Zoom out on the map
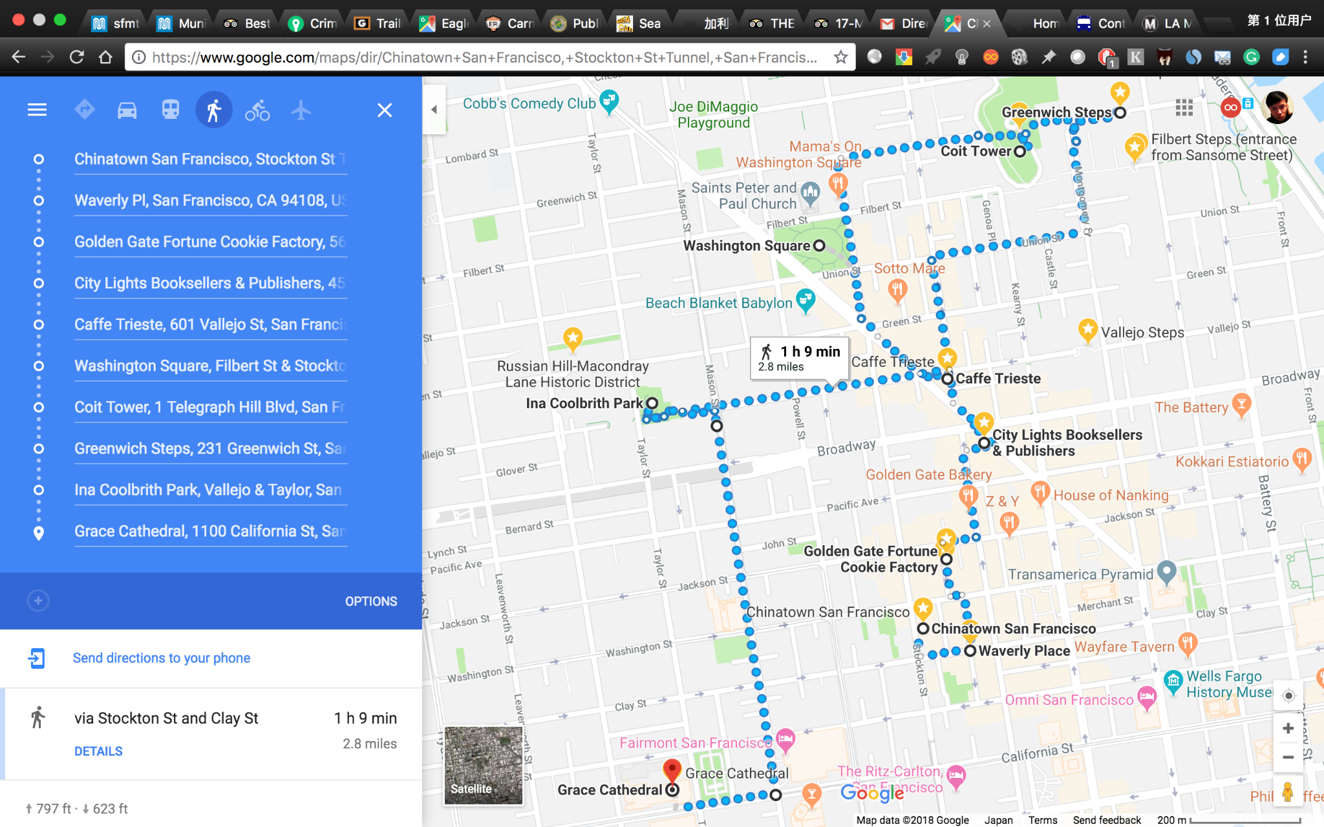1324x827 pixels. click(x=1288, y=757)
